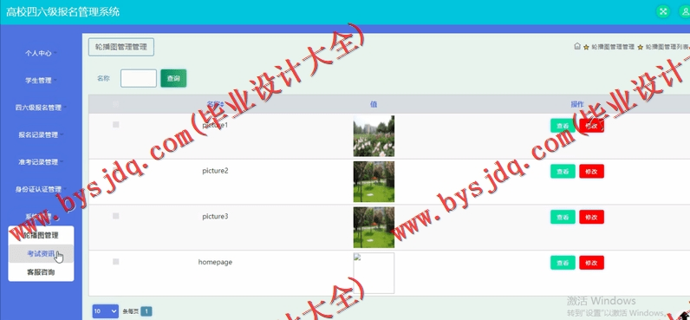Click 查看 button for picture3
This screenshot has width=690, height=320.
[563, 217]
